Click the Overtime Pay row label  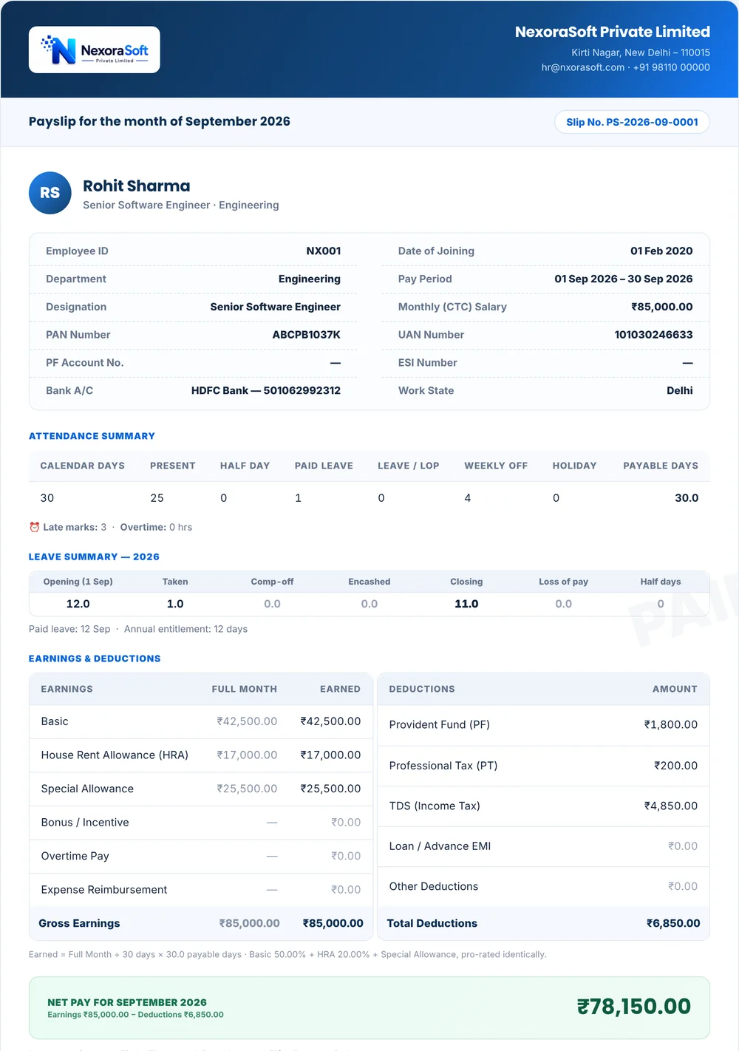(x=75, y=856)
